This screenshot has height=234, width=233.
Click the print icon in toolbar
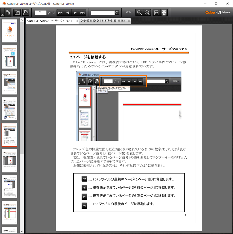(x=26, y=12)
